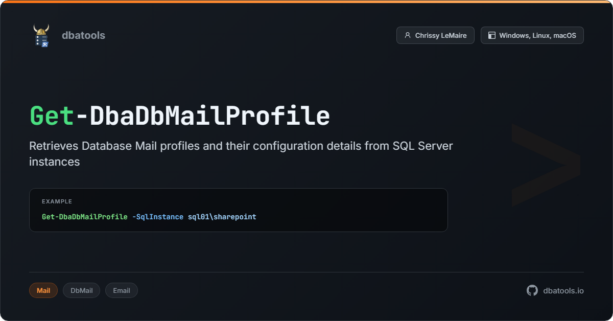Screen dimensions: 613x321
Task: Choose the DbMail tag
Action: [x=81, y=290]
